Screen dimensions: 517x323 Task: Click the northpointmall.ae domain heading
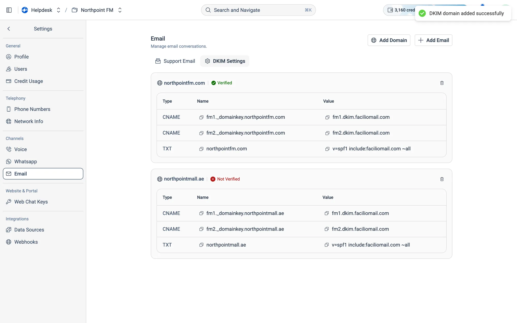[x=184, y=179]
